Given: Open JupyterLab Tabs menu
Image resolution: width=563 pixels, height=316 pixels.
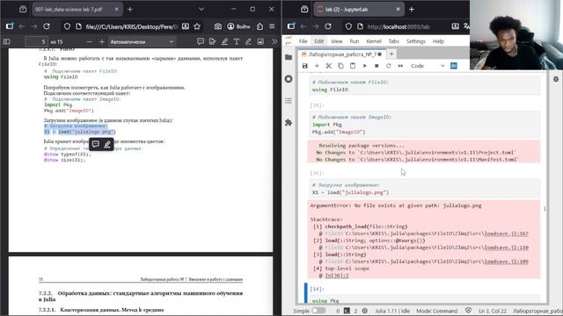Looking at the screenshot, I should [x=393, y=41].
